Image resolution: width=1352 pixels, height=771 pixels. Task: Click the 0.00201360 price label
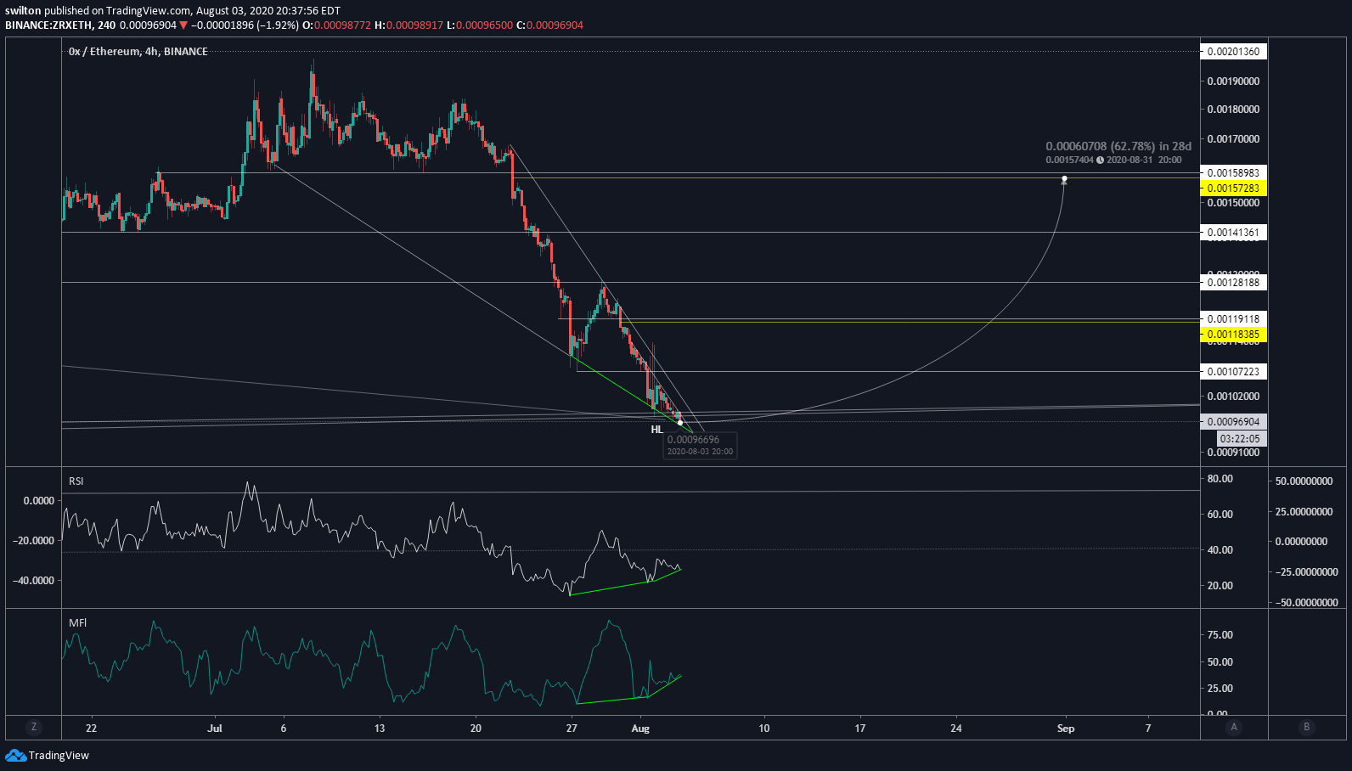pos(1233,52)
